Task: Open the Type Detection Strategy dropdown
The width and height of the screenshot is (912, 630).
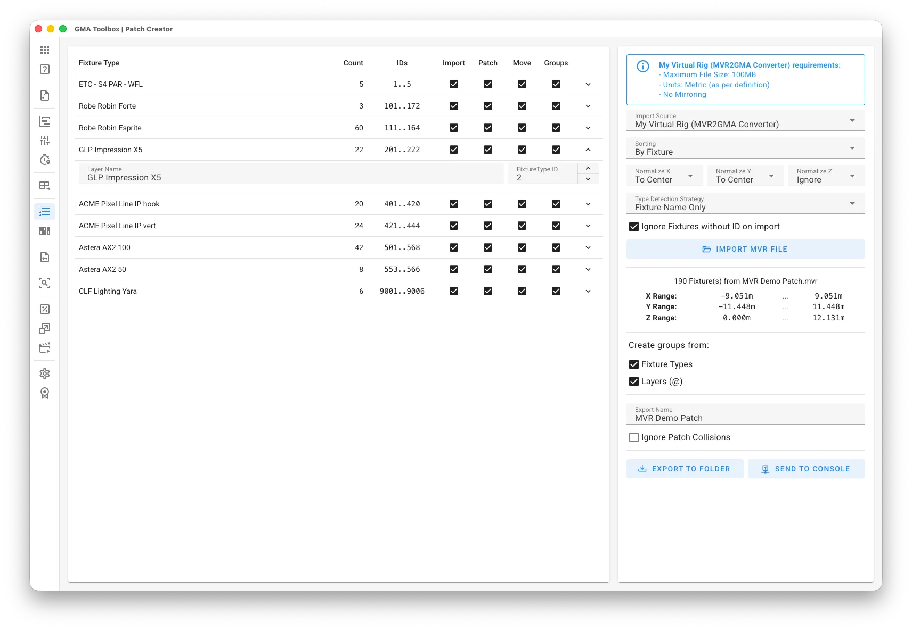Action: [745, 203]
